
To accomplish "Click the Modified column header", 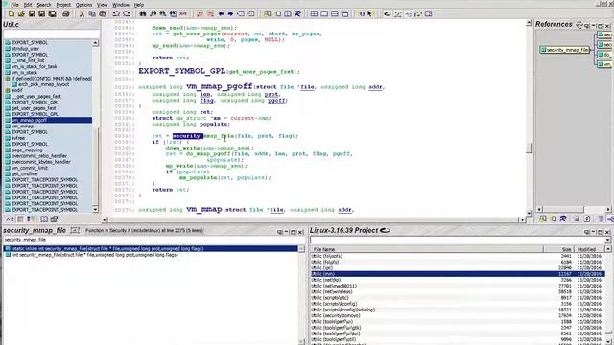I will pos(589,249).
